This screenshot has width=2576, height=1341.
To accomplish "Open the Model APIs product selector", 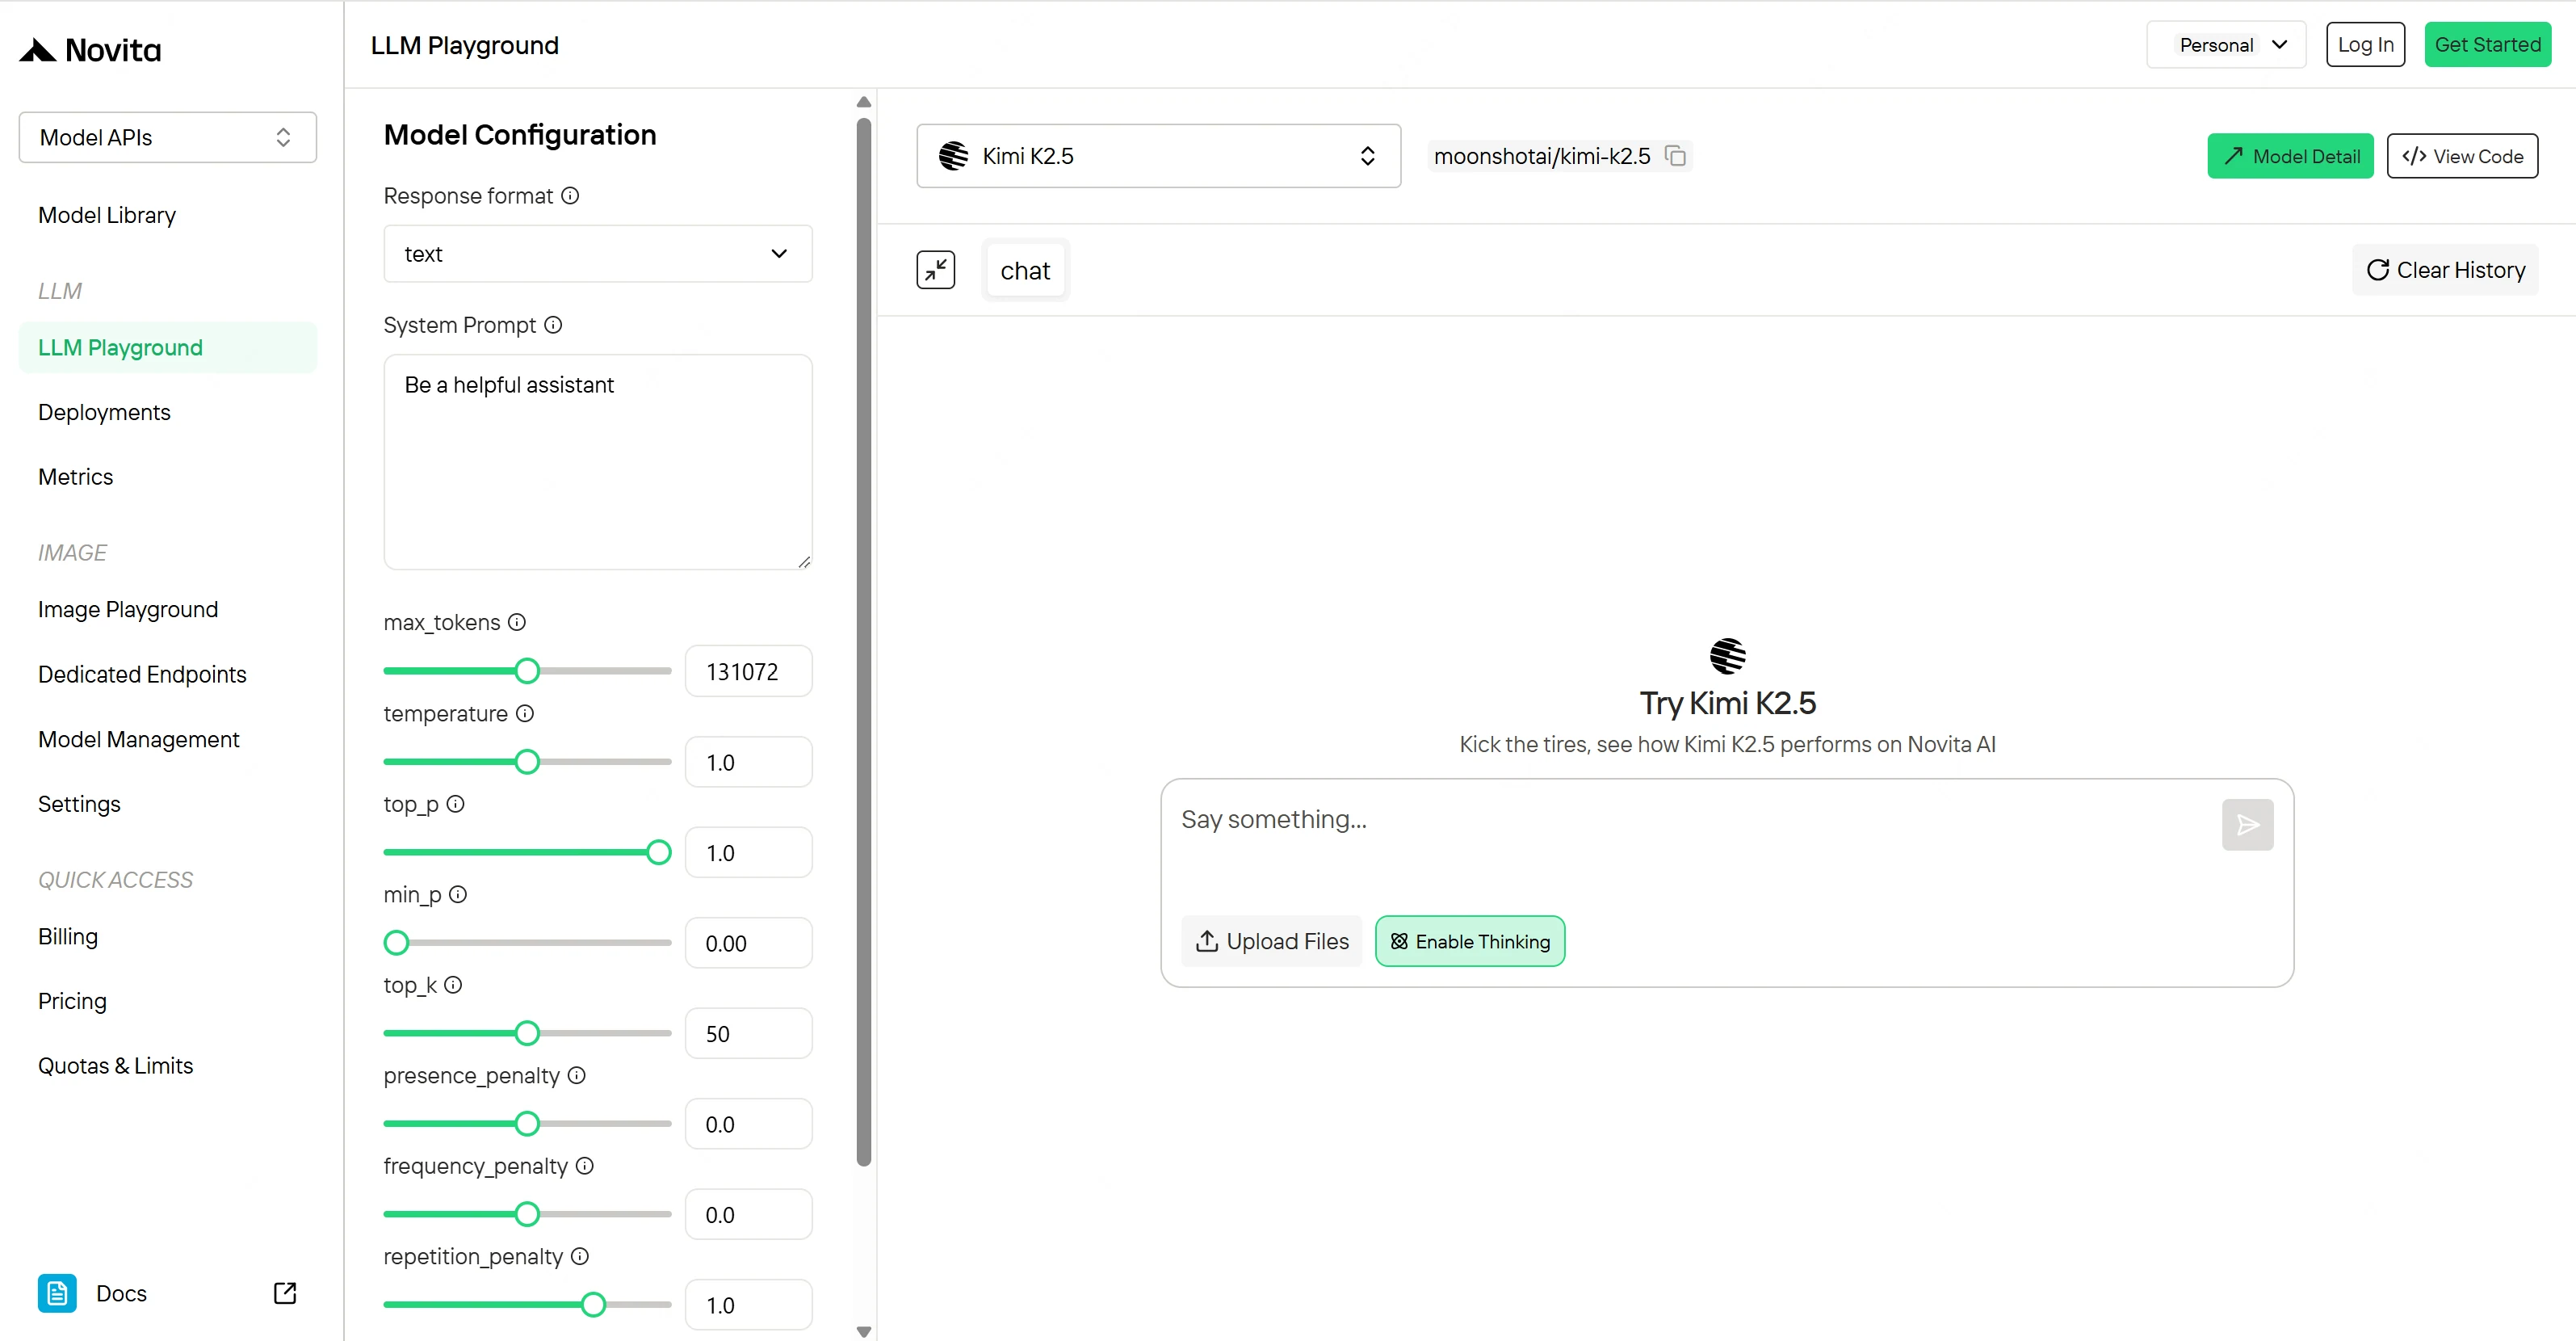I will pyautogui.click(x=168, y=137).
